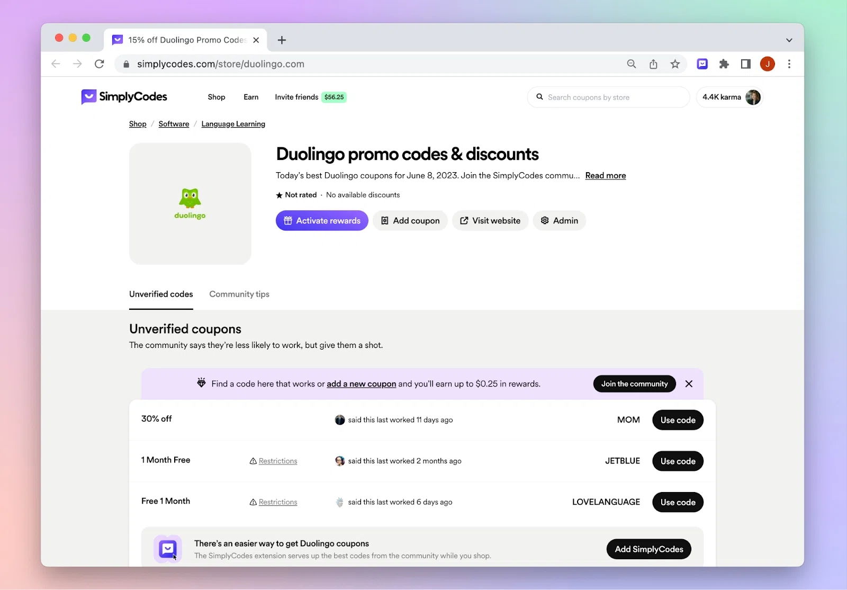Click the SimplyCodes extension promo icon
The image size is (847, 590).
(x=168, y=549)
